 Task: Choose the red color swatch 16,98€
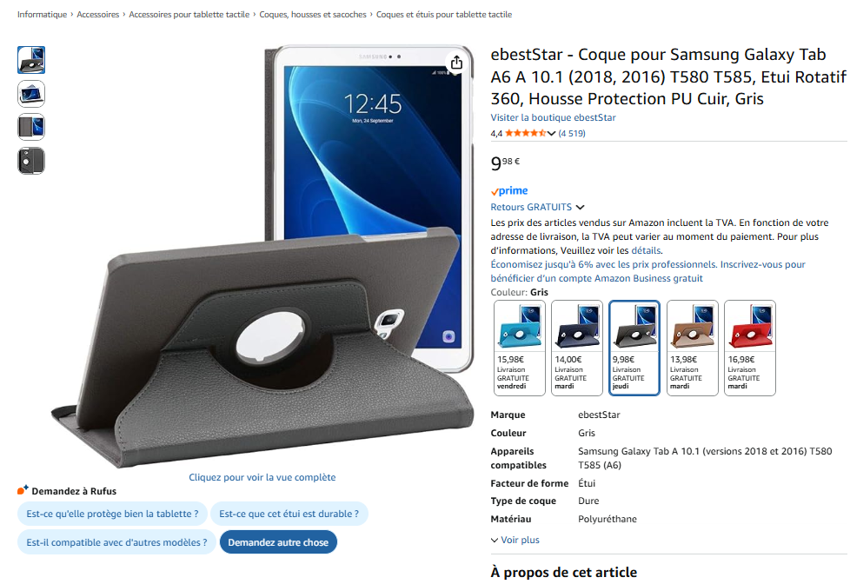point(750,348)
